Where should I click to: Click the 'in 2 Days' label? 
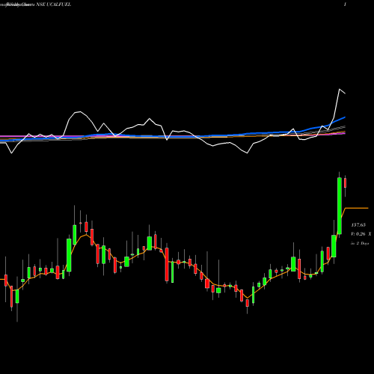(x=360, y=243)
